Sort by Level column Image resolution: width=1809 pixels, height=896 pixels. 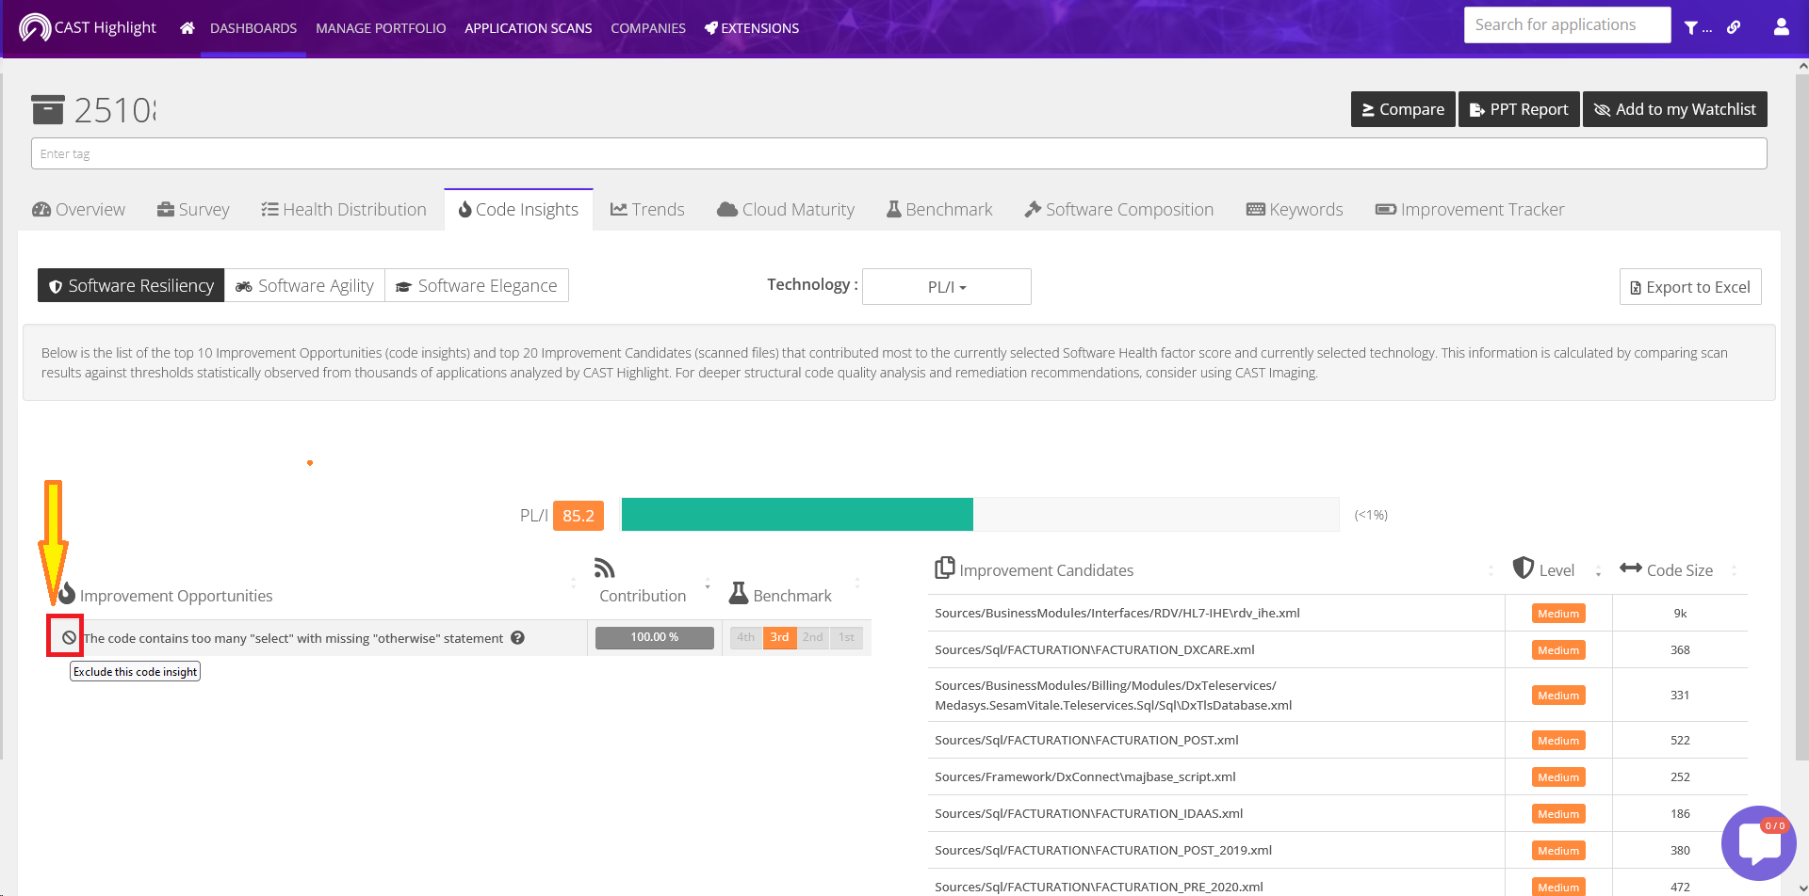click(x=1598, y=570)
